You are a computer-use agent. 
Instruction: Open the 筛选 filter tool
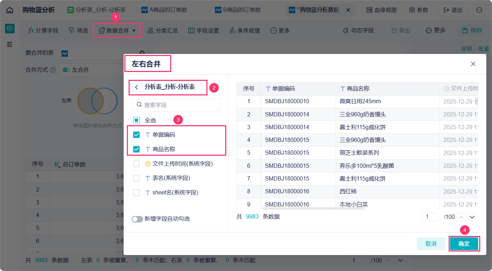tap(78, 31)
